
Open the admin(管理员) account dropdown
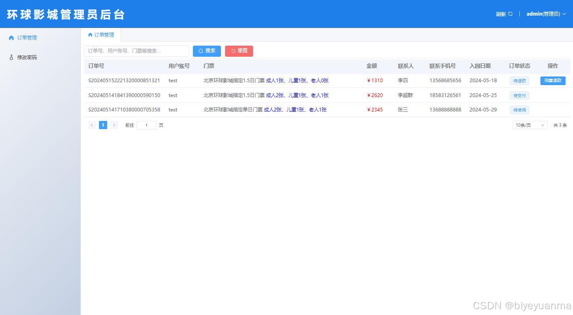click(545, 14)
